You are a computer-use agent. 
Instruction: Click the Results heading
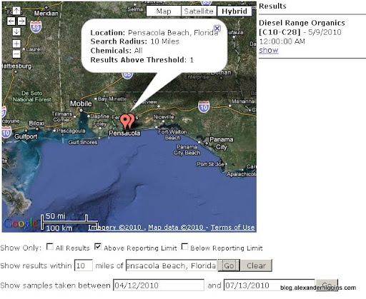click(272, 6)
